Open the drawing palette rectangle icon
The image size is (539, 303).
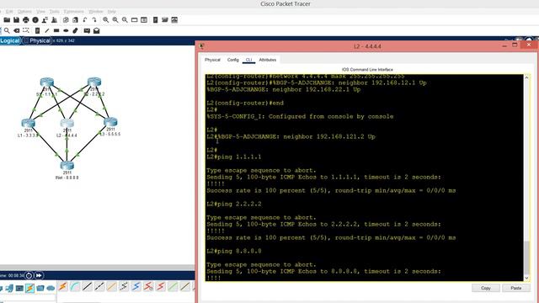135,20
